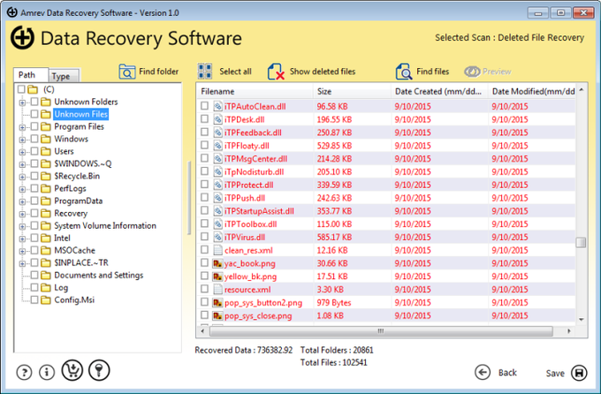Click the Save floppy disk icon
The width and height of the screenshot is (601, 394).
tap(579, 373)
